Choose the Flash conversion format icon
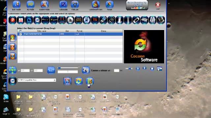The width and height of the screenshot is (211, 118). pyautogui.click(x=13, y=20)
